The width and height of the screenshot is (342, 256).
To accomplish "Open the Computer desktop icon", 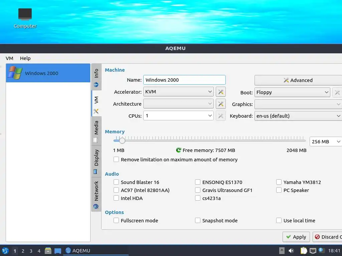I will pos(25,19).
